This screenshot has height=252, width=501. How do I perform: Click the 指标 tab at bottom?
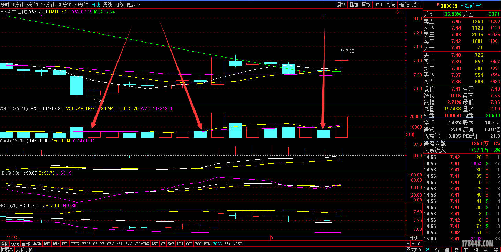[5, 244]
